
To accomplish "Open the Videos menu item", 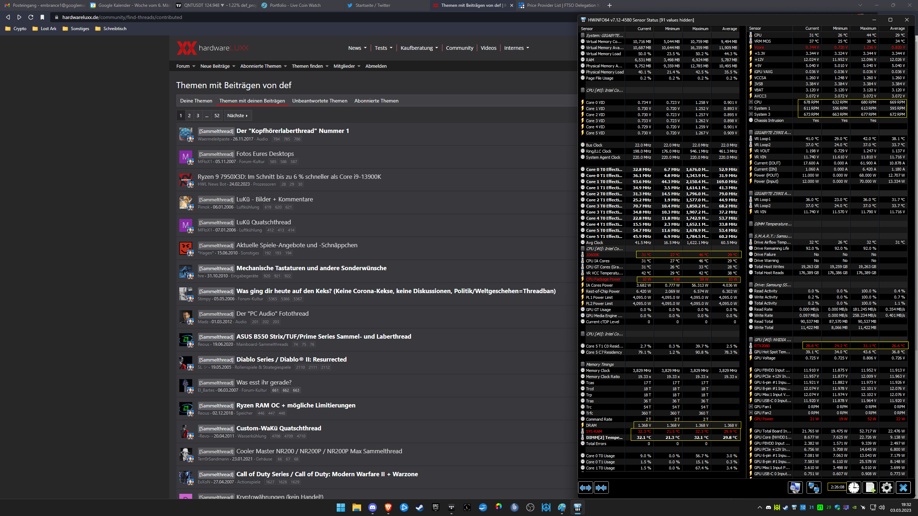I will click(x=488, y=48).
